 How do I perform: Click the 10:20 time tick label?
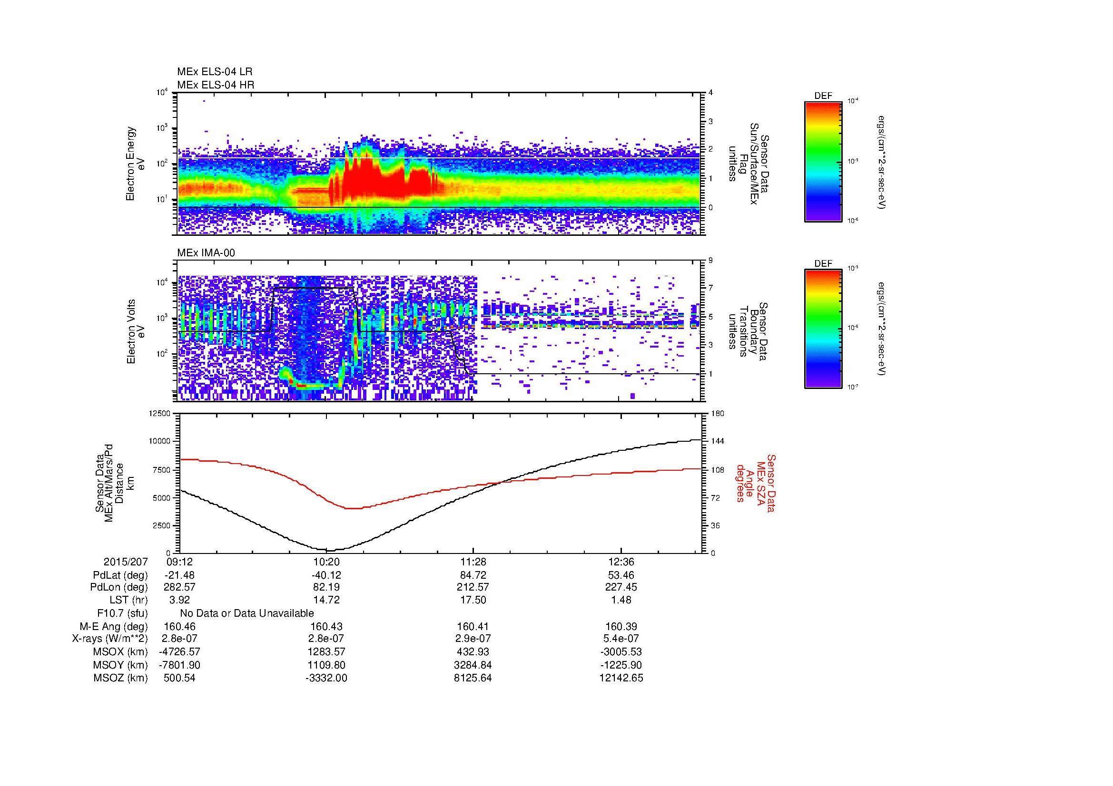[x=326, y=562]
